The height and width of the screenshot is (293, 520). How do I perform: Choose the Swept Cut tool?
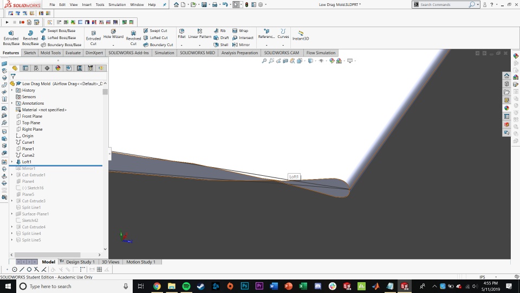click(x=155, y=30)
